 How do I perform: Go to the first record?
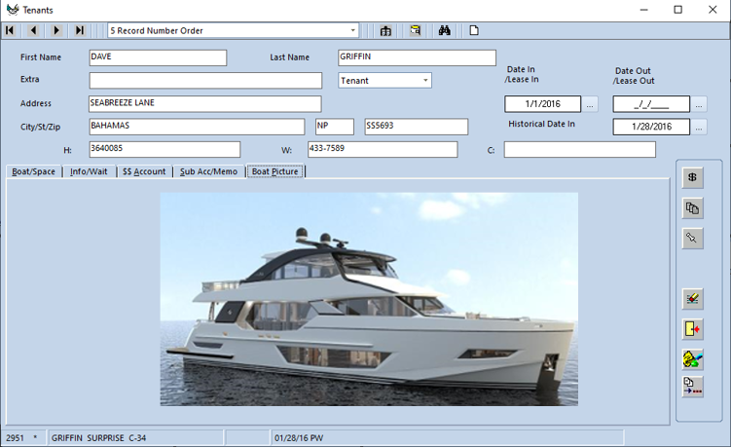[x=11, y=31]
